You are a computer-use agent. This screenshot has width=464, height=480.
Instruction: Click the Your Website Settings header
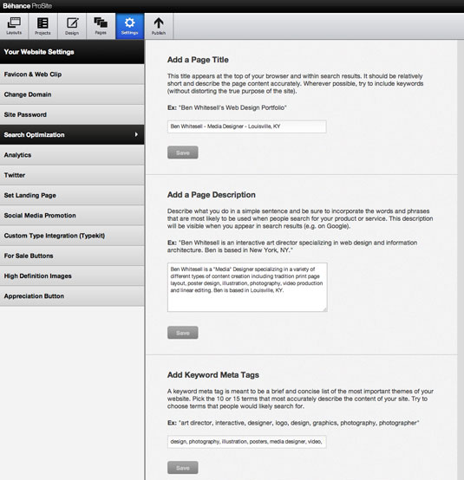pyautogui.click(x=72, y=52)
